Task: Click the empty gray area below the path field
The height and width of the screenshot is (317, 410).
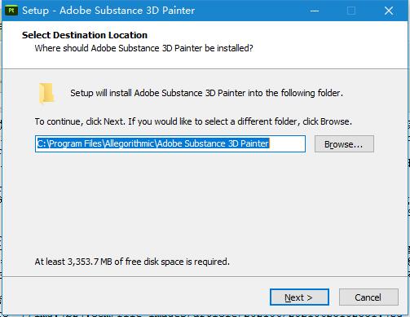Action: (204, 204)
